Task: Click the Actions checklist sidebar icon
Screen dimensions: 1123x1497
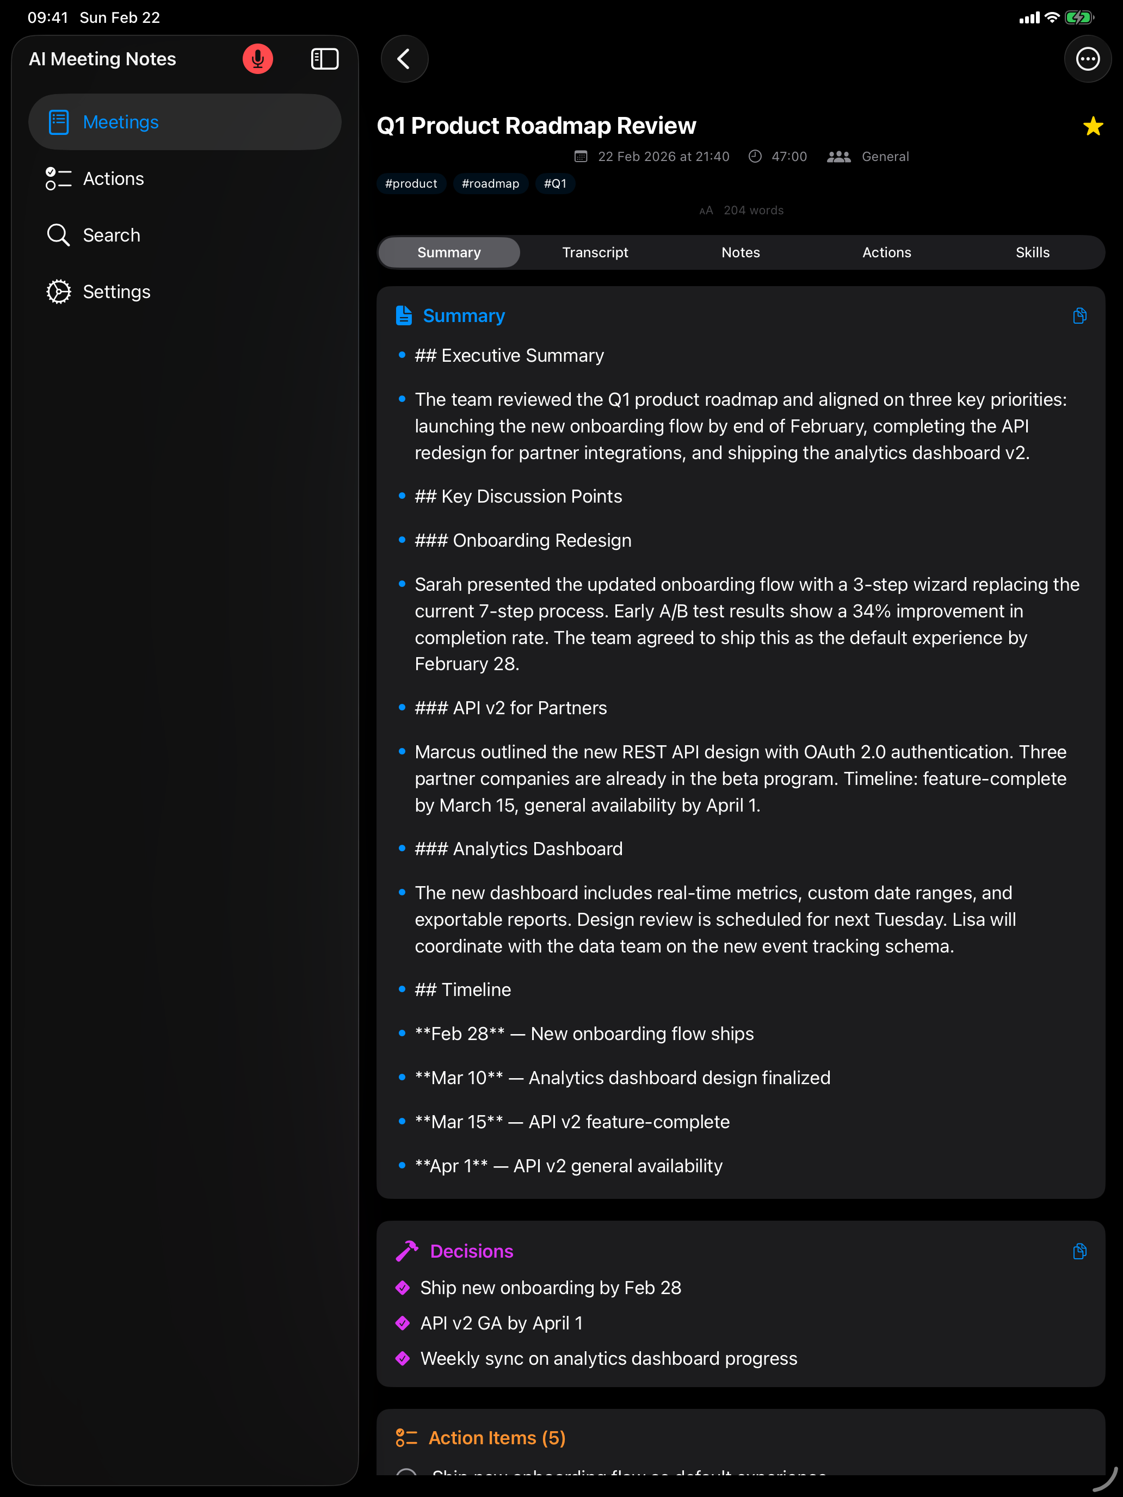Action: [59, 178]
